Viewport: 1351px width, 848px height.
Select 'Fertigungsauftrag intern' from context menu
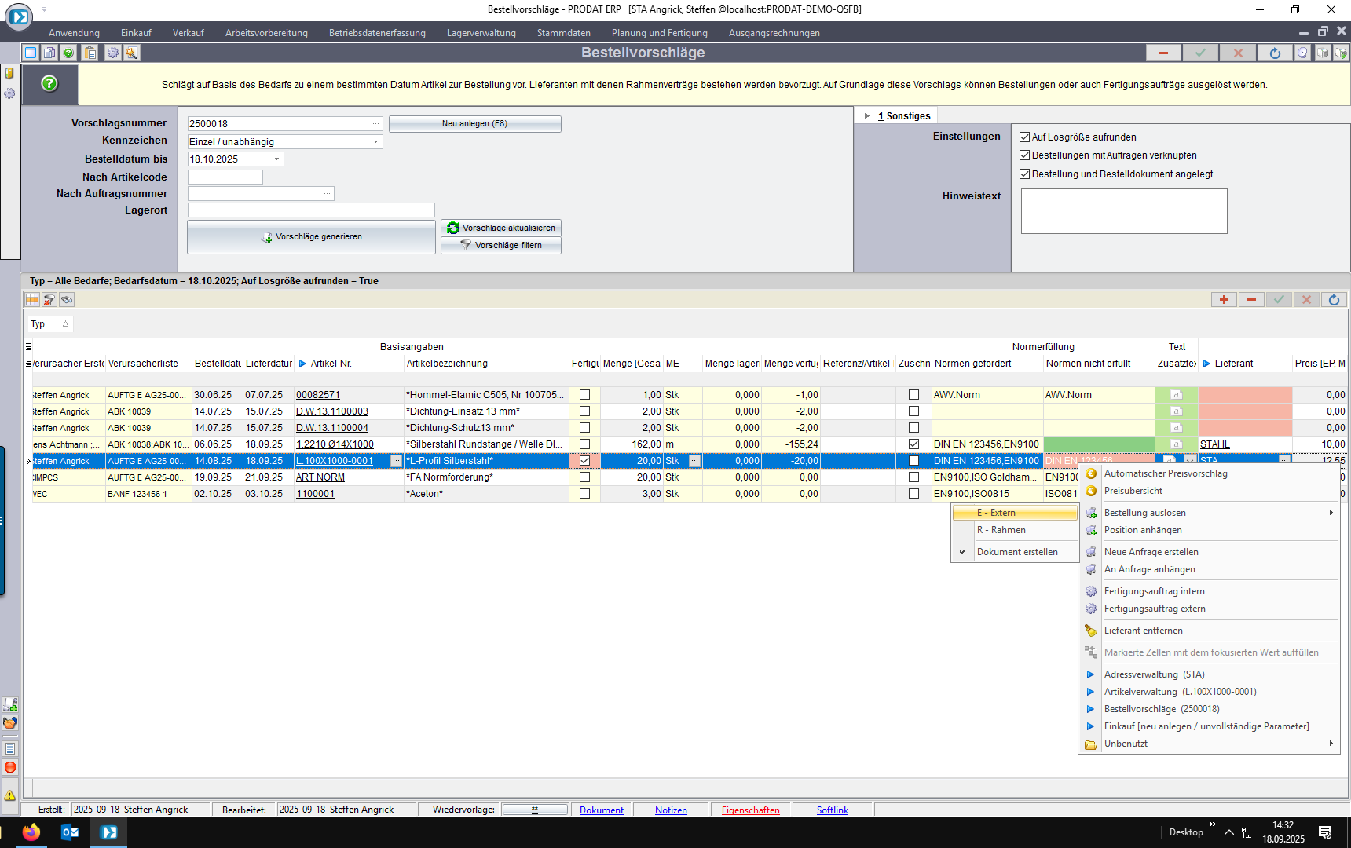tap(1154, 591)
